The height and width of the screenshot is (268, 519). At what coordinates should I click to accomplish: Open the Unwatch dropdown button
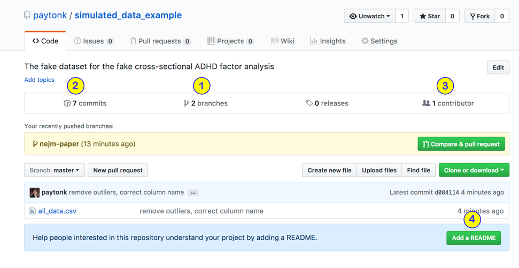tap(370, 16)
